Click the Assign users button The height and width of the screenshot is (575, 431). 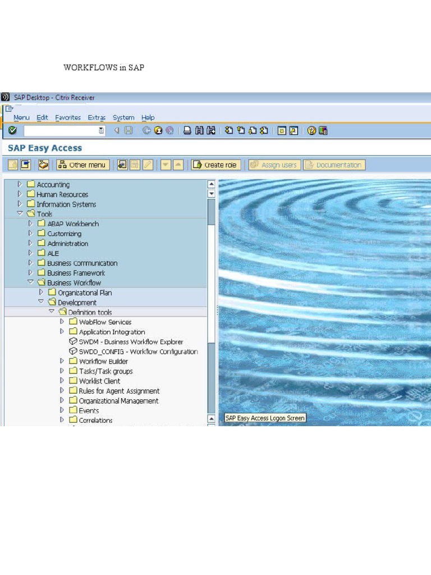[x=274, y=165]
